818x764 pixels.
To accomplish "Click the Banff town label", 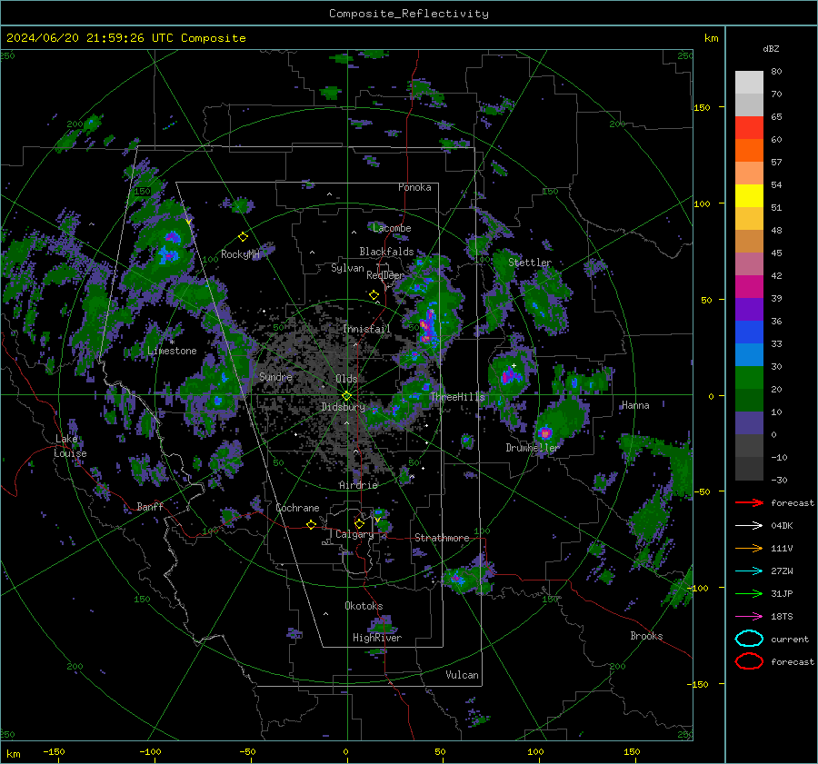I will coord(150,506).
